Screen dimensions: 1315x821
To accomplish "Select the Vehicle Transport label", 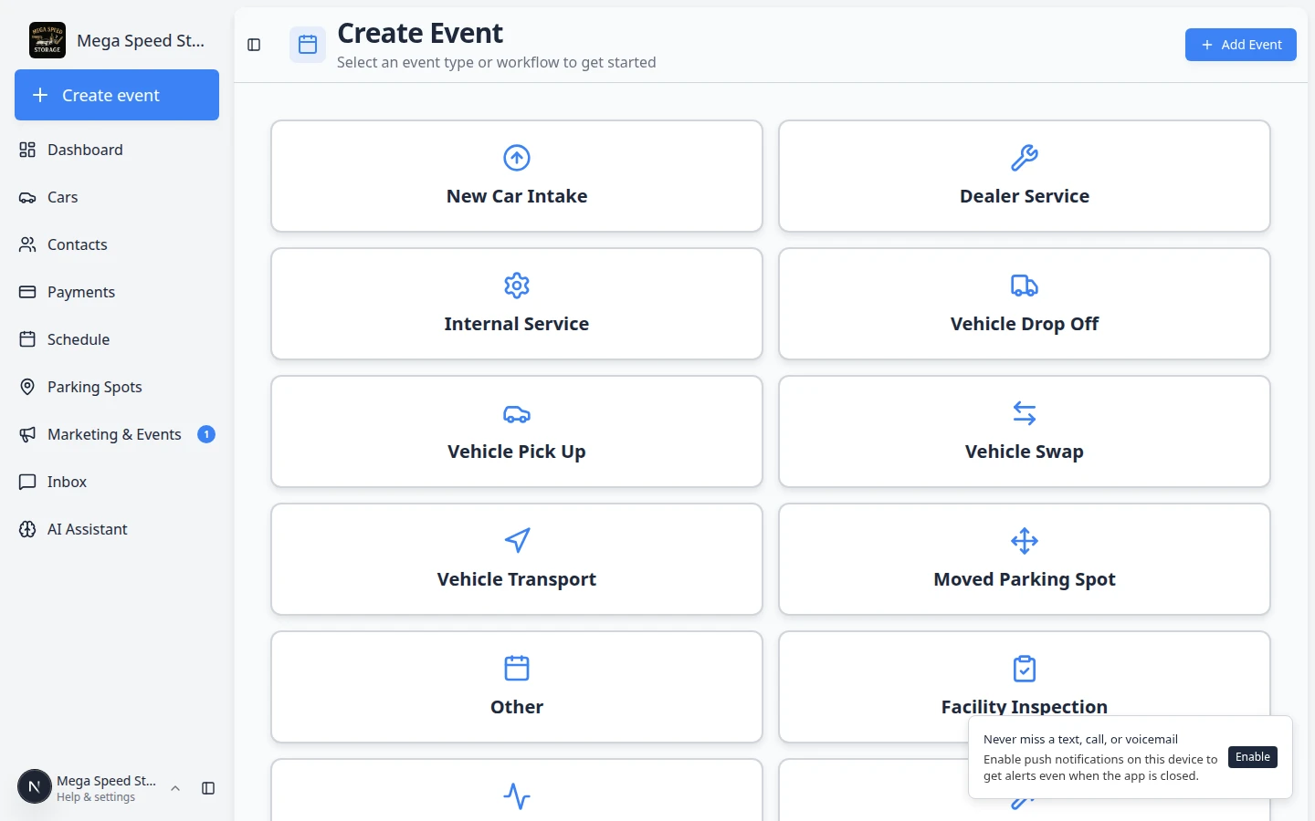I will 517,579.
